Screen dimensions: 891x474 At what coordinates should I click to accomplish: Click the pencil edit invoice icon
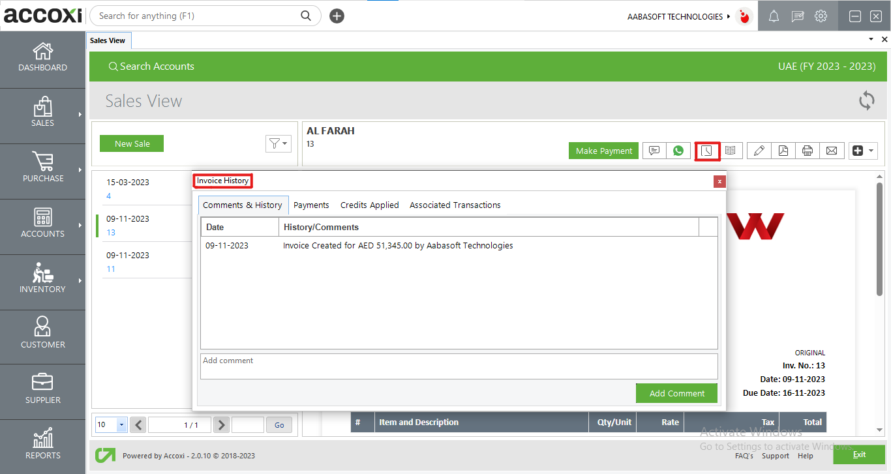pos(759,151)
